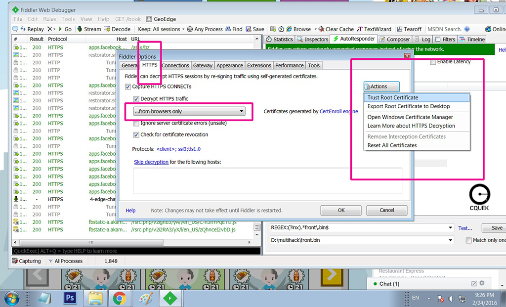Open the from browsers only dropdown

[x=189, y=111]
